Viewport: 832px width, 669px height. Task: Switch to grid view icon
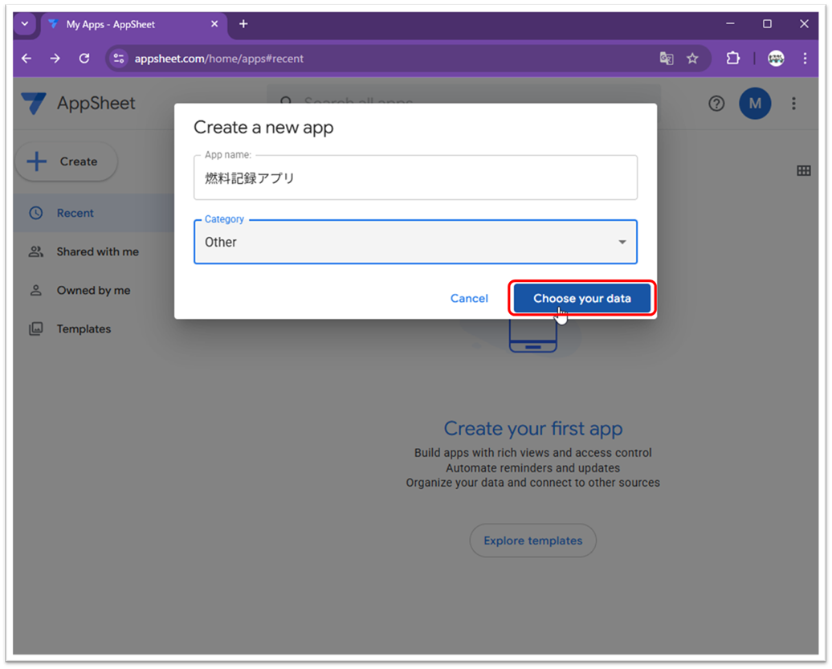click(x=803, y=170)
